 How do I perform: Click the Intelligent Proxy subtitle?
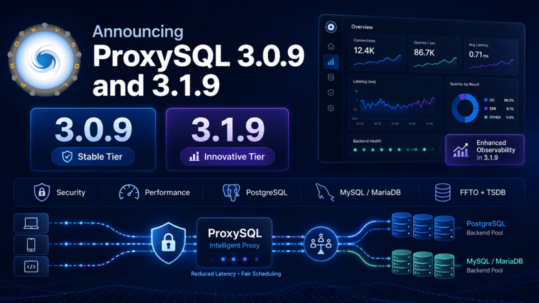pos(235,245)
